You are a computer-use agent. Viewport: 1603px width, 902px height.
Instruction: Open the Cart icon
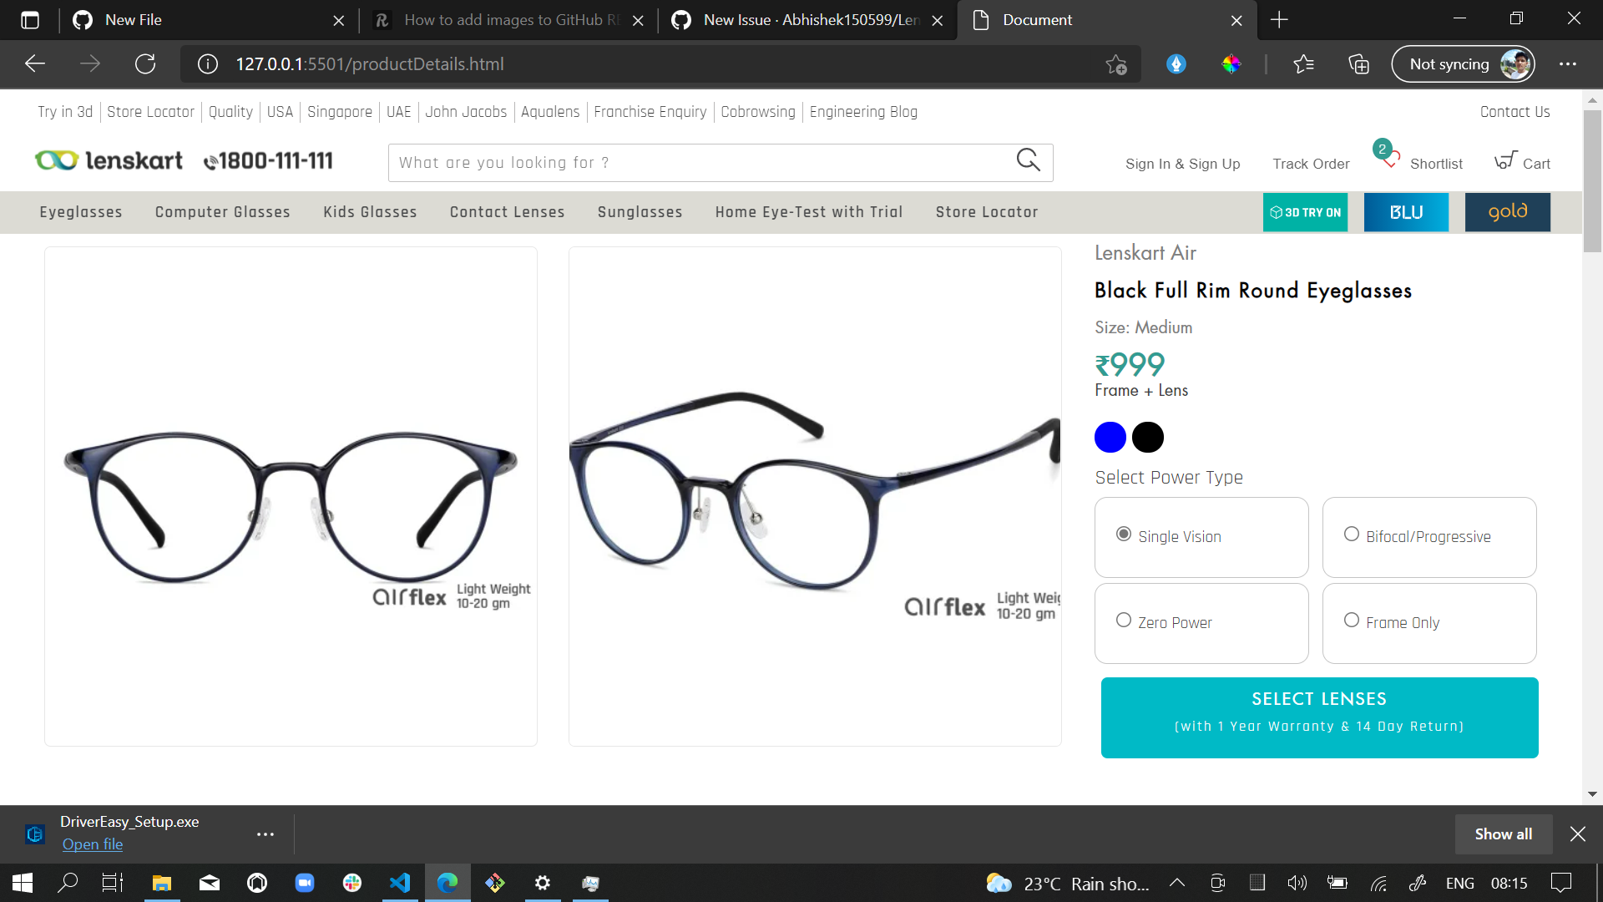pos(1505,160)
